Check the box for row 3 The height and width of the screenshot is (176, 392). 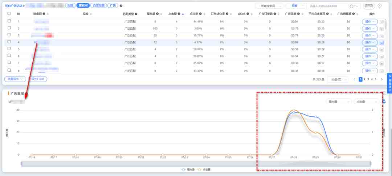[x=9, y=35]
